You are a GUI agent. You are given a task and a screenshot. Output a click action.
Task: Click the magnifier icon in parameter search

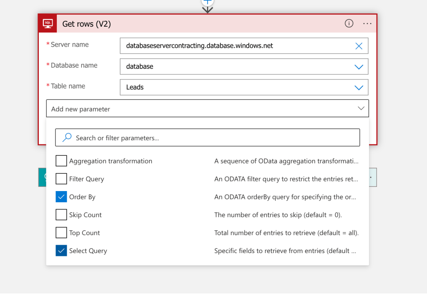67,137
